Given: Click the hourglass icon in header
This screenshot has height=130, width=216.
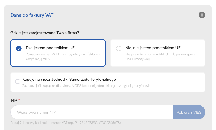Looking at the screenshot, I should [202, 15].
